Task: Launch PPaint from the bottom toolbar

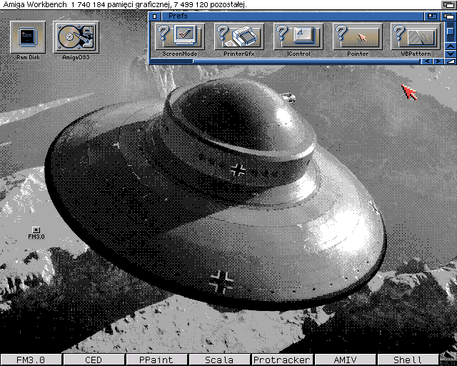Action: pyautogui.click(x=156, y=360)
